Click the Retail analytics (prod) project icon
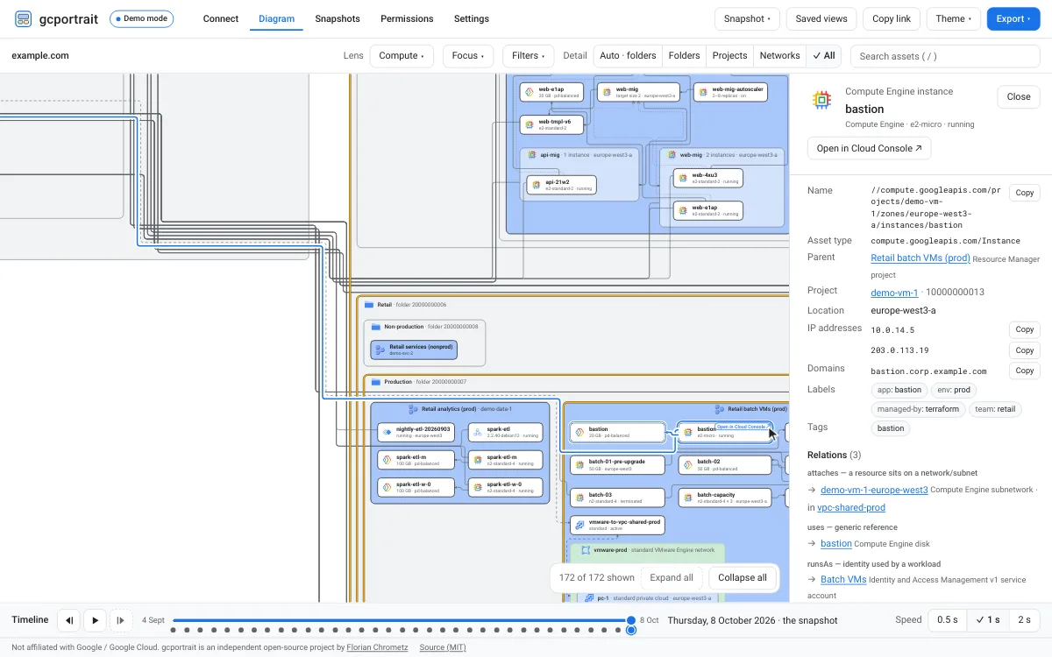The image size is (1052, 657). [x=413, y=409]
